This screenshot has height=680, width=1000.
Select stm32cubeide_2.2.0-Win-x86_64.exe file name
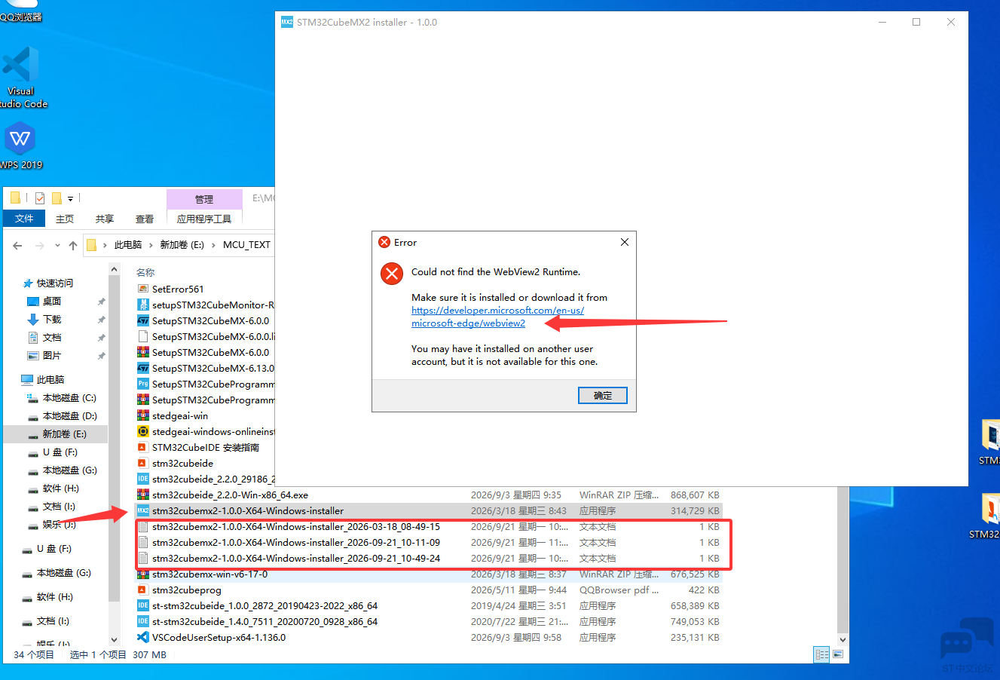(230, 495)
